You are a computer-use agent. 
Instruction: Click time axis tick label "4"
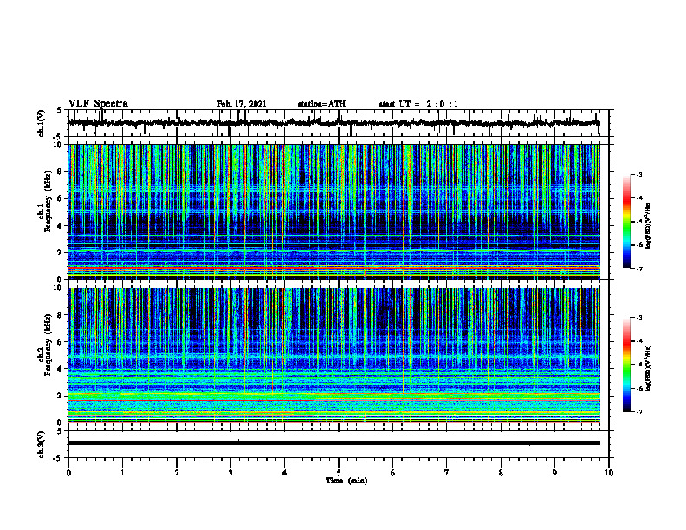click(x=284, y=473)
